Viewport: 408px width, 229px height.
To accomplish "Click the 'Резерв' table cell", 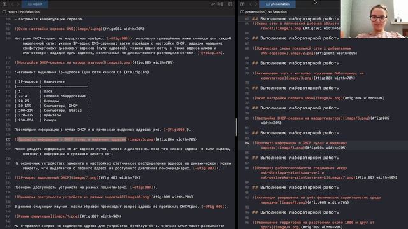I will pyautogui.click(x=50, y=120).
